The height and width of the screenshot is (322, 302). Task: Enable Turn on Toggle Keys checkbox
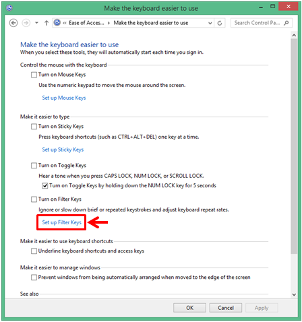34,166
